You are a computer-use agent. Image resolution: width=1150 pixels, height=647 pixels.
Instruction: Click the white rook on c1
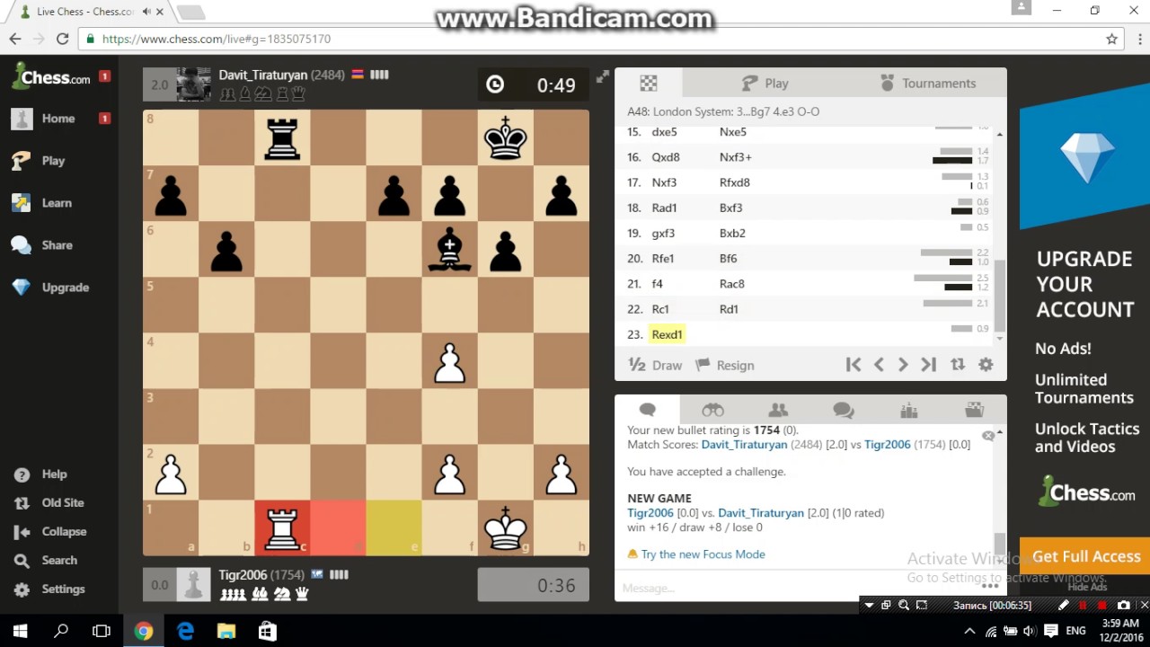pyautogui.click(x=282, y=528)
